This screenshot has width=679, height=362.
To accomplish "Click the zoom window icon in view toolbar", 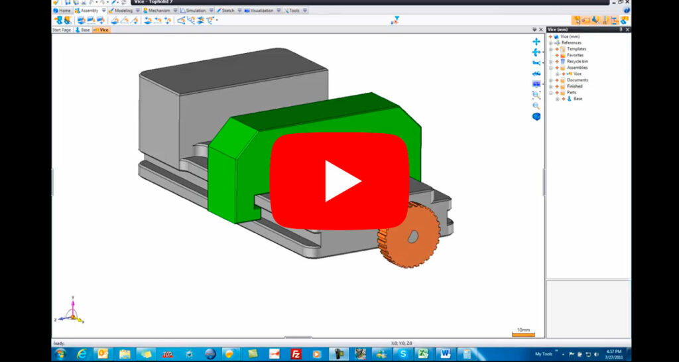I will click(x=536, y=94).
